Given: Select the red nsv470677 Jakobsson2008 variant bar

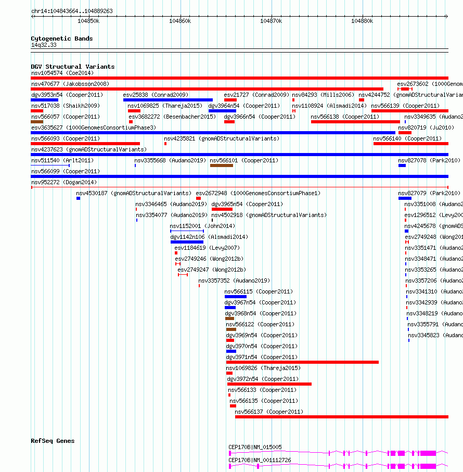Looking at the screenshot, I should click(207, 89).
